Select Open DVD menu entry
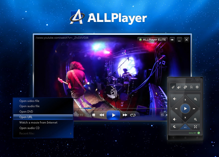This screenshot has height=157, width=219. pos(43,112)
